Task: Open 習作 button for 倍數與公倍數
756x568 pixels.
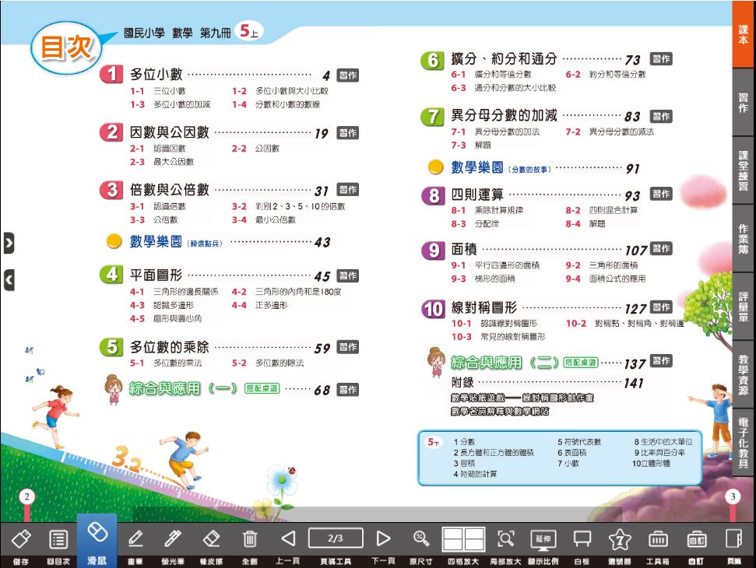Action: 347,189
